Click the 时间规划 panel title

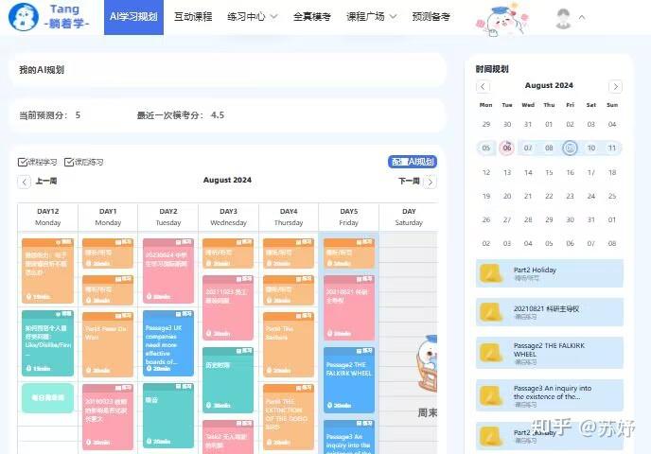click(492, 69)
